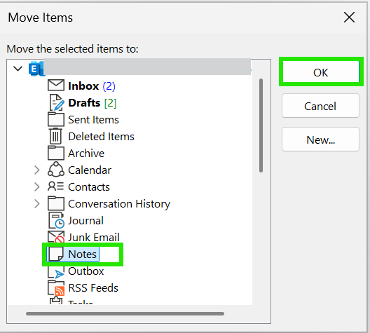Click the Drafts pencil-page icon
The width and height of the screenshot is (370, 333).
click(x=57, y=102)
